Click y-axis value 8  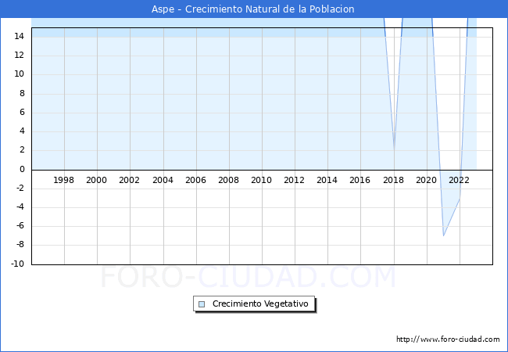22,93
